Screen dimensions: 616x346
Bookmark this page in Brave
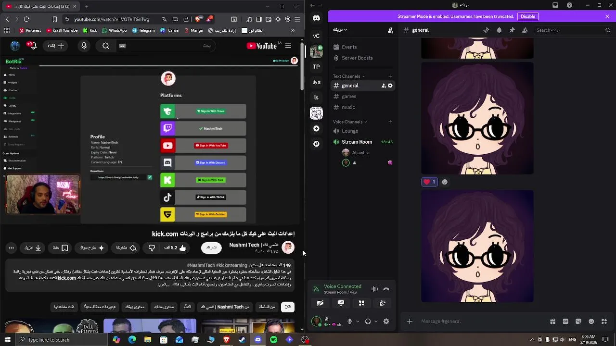pyautogui.click(x=55, y=19)
